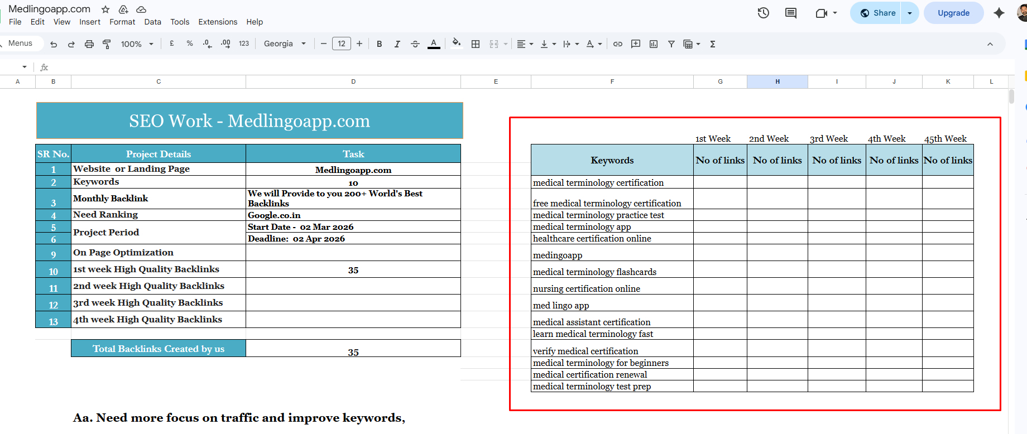
Task: Open the comments panel icon
Action: (x=791, y=13)
